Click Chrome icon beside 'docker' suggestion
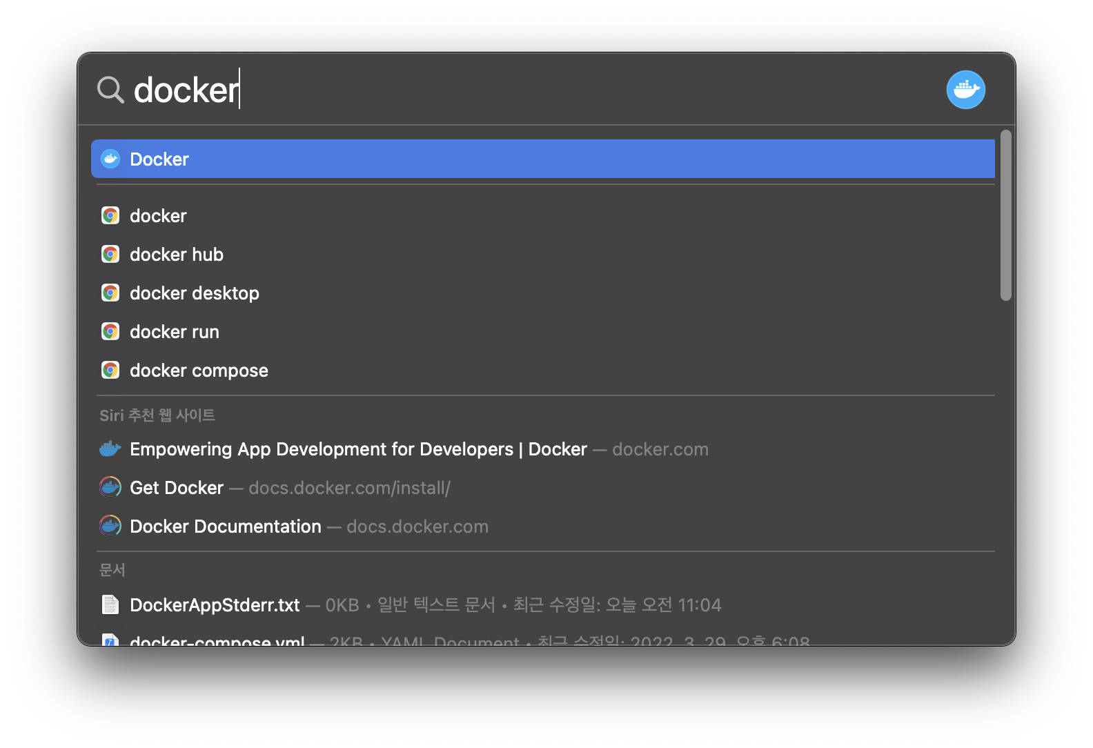 [110, 216]
